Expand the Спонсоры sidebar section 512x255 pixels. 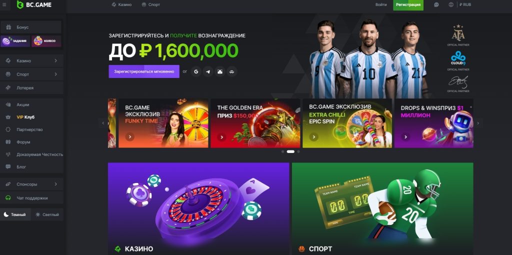[31, 184]
